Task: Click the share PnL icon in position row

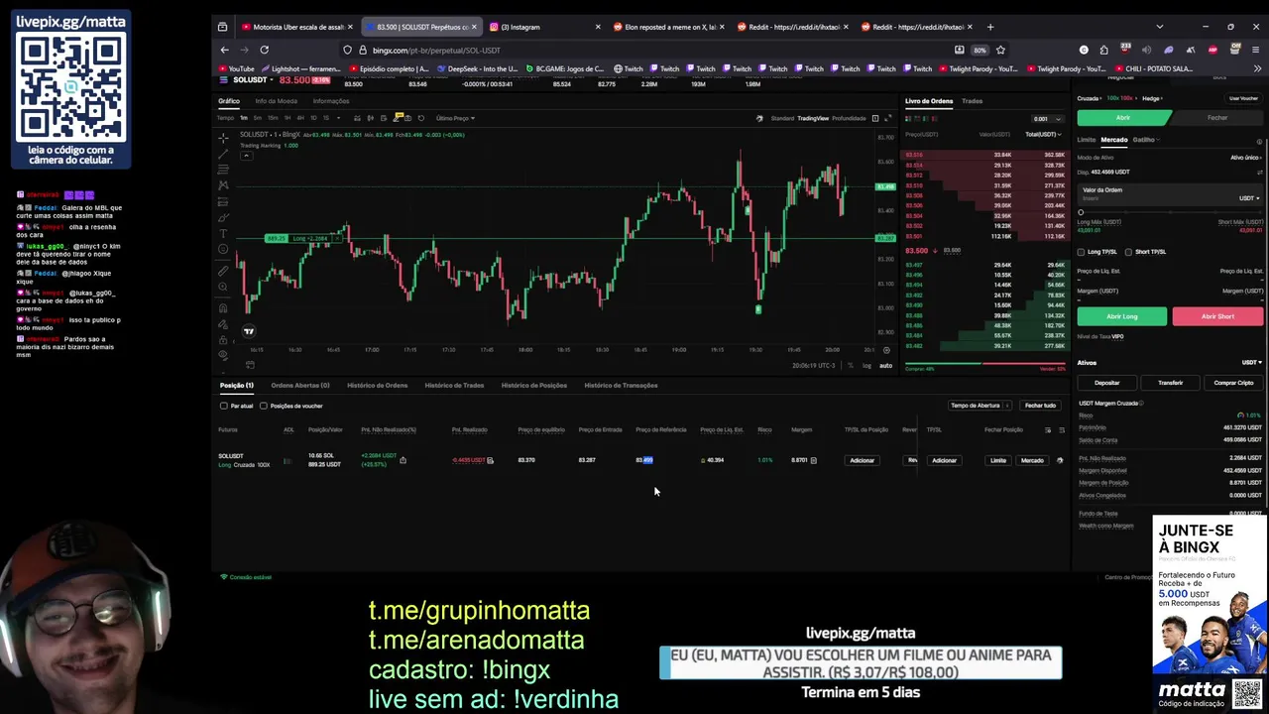Action: pos(403,460)
